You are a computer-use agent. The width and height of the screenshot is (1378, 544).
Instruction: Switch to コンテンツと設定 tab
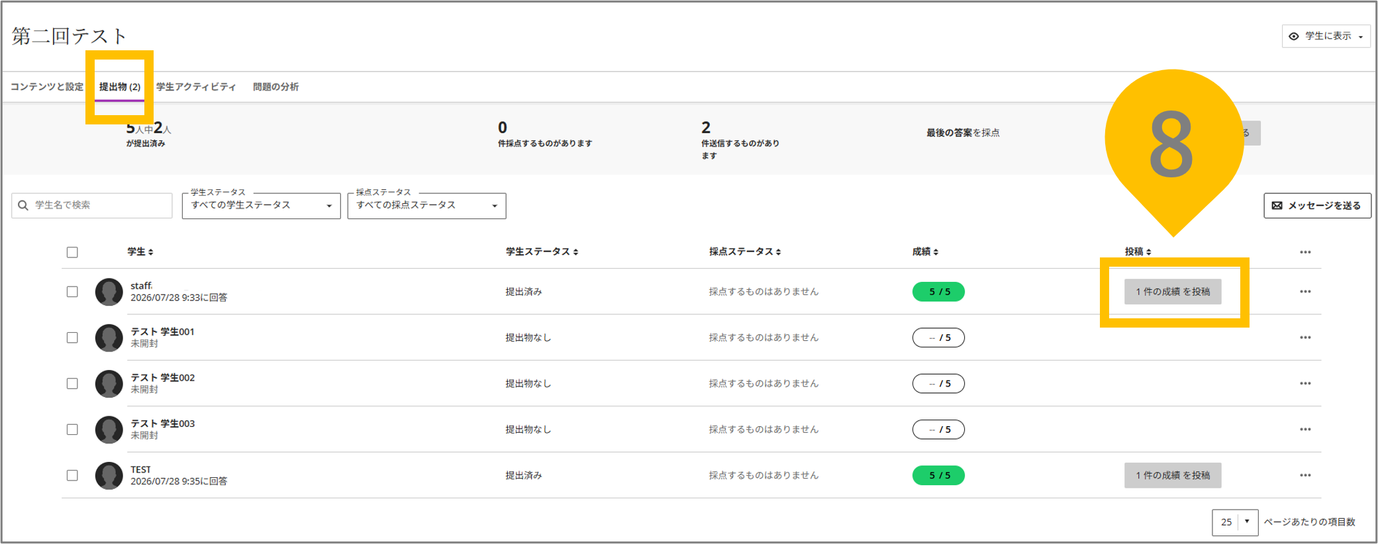click(47, 87)
